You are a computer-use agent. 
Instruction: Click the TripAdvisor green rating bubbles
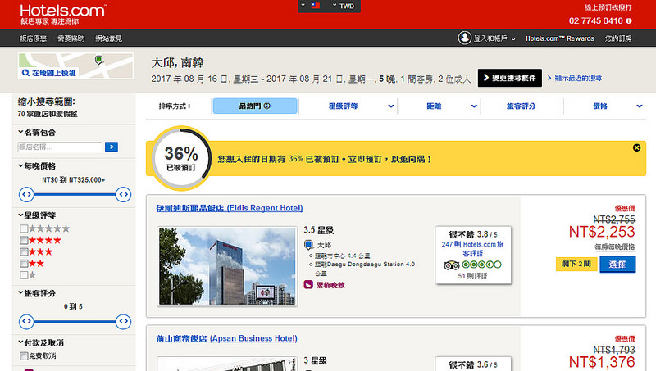[481, 265]
